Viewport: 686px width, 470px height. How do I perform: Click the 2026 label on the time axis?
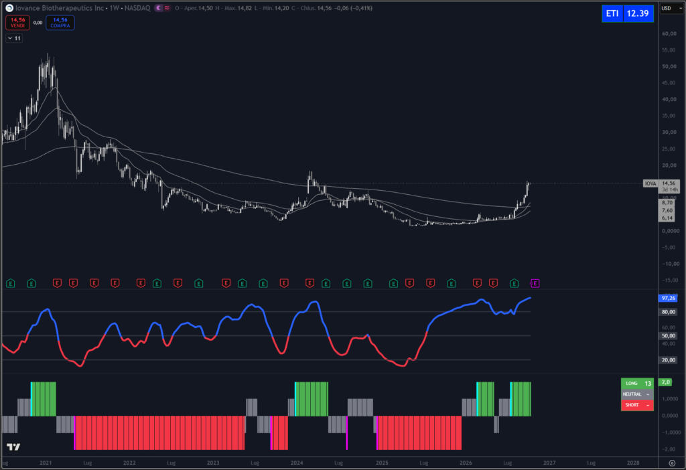pyautogui.click(x=466, y=463)
